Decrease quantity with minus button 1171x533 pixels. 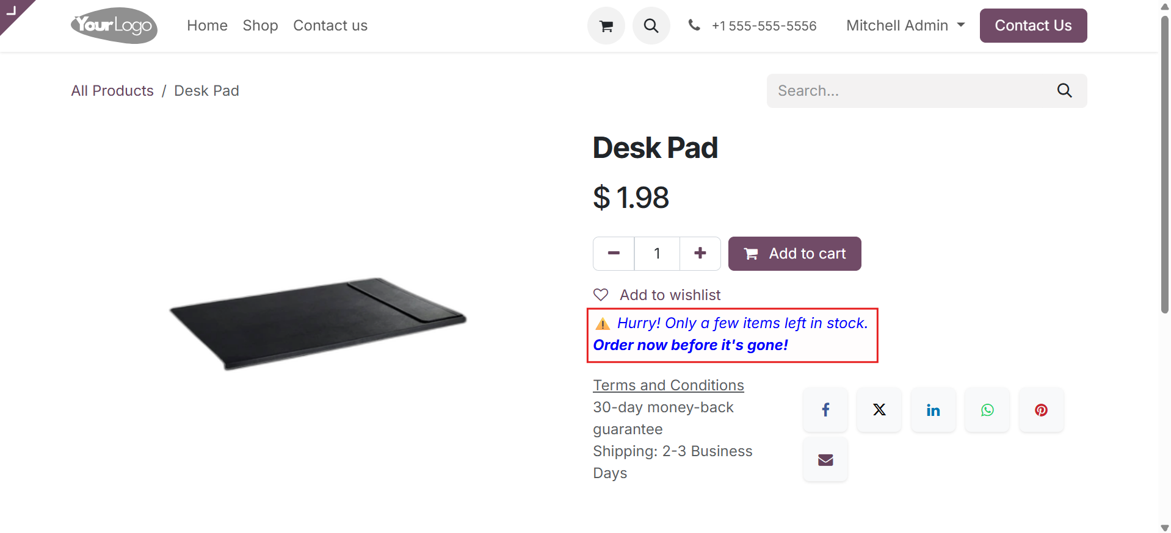[x=614, y=254]
